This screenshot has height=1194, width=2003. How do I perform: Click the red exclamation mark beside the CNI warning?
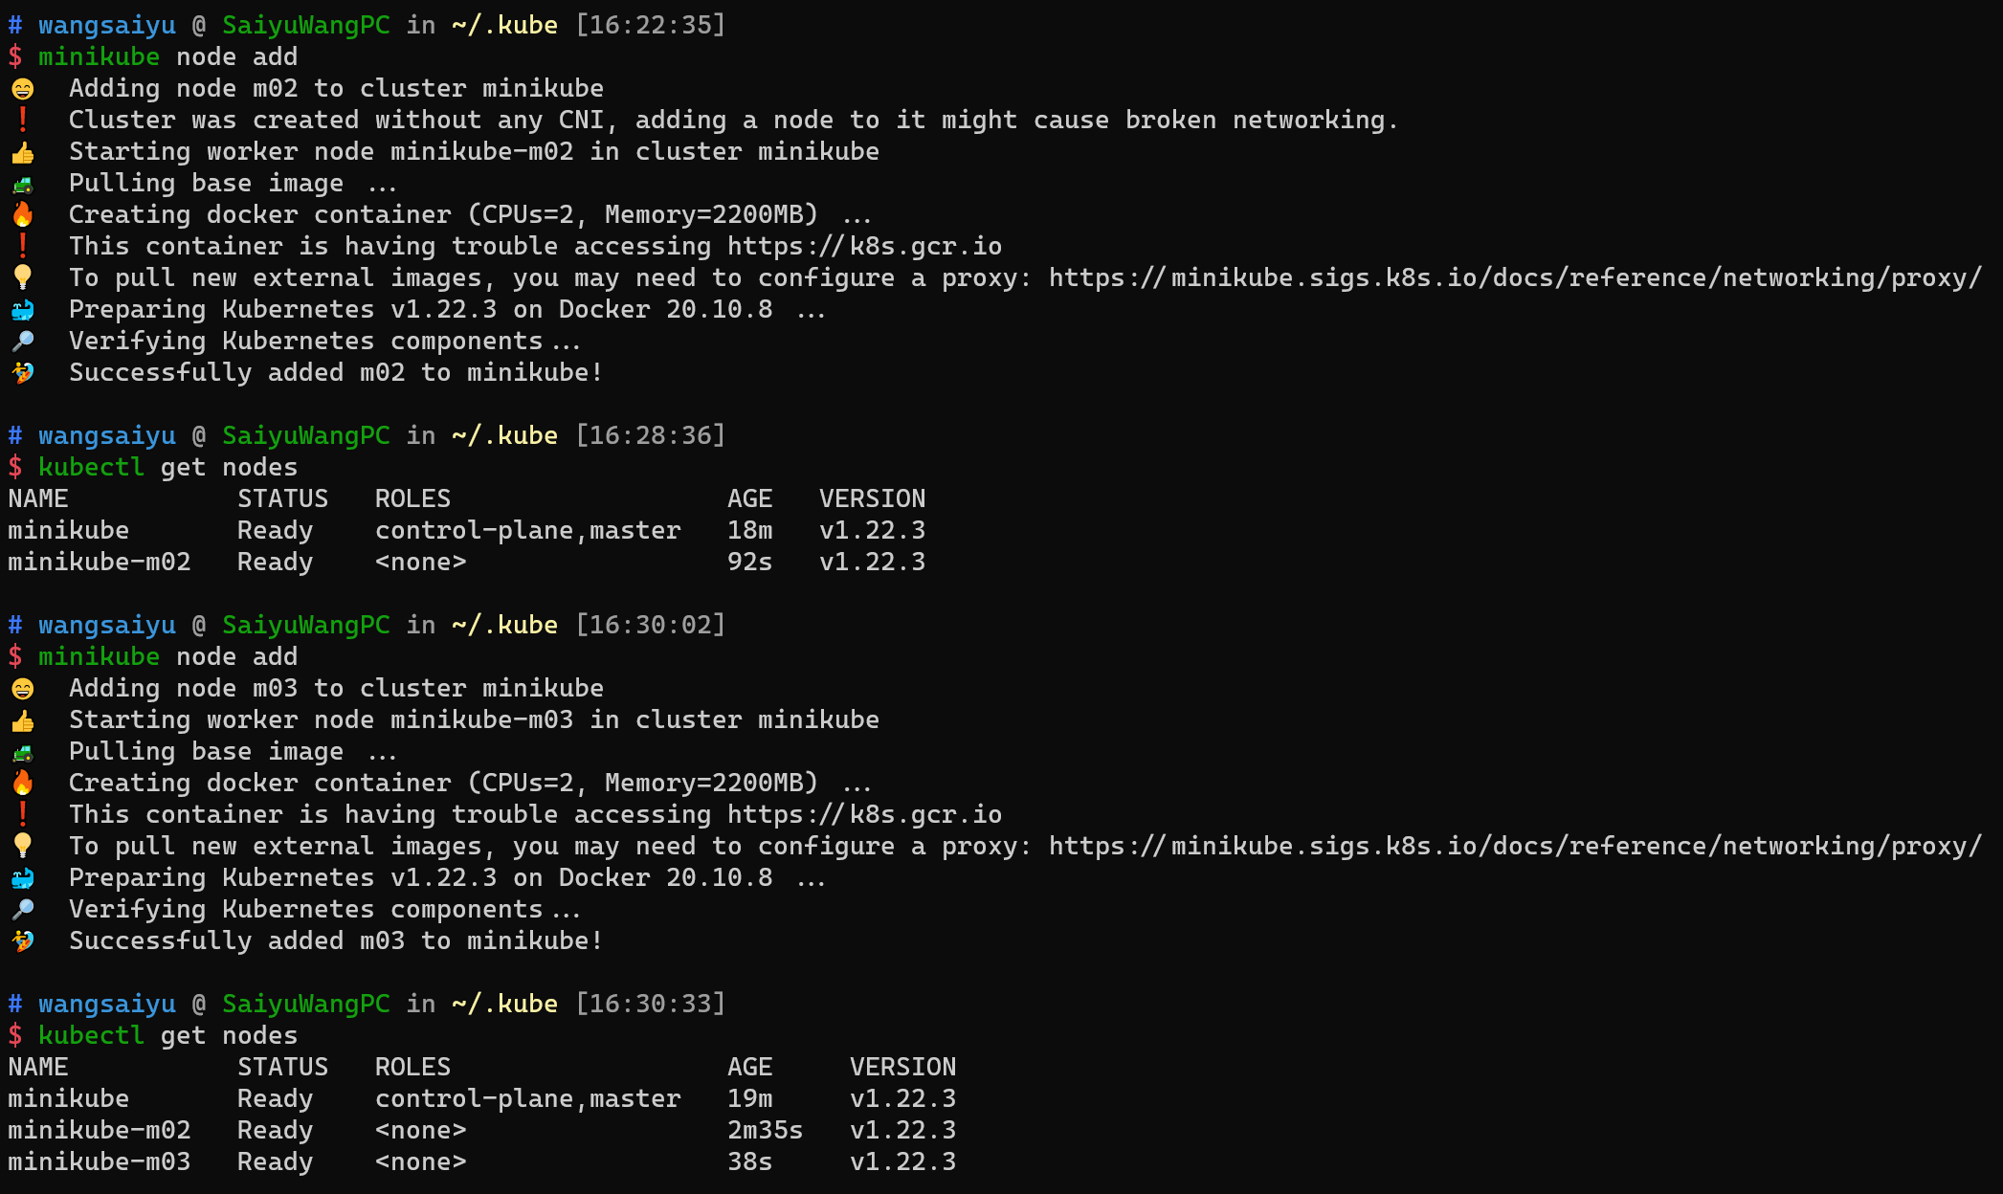click(22, 121)
